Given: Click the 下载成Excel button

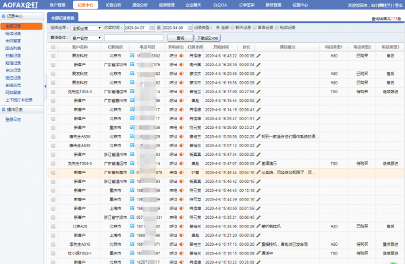Looking at the screenshot, I should [208, 38].
